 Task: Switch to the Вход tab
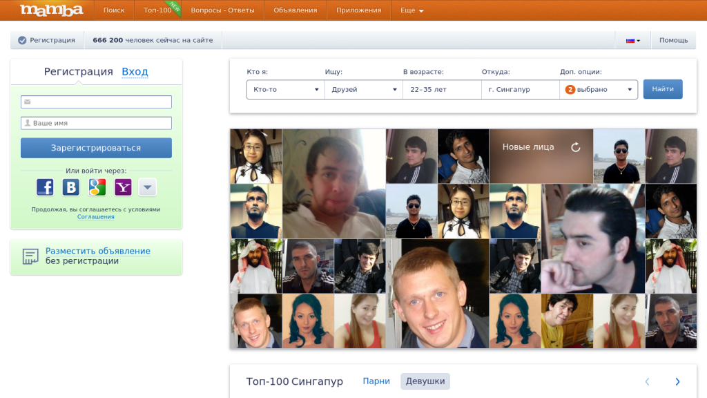click(135, 72)
